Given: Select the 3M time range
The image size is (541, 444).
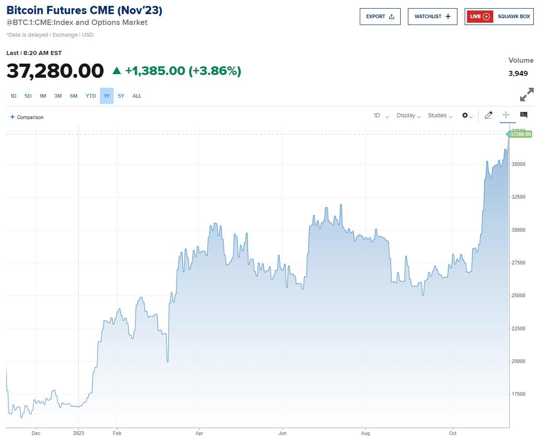Looking at the screenshot, I should [58, 96].
